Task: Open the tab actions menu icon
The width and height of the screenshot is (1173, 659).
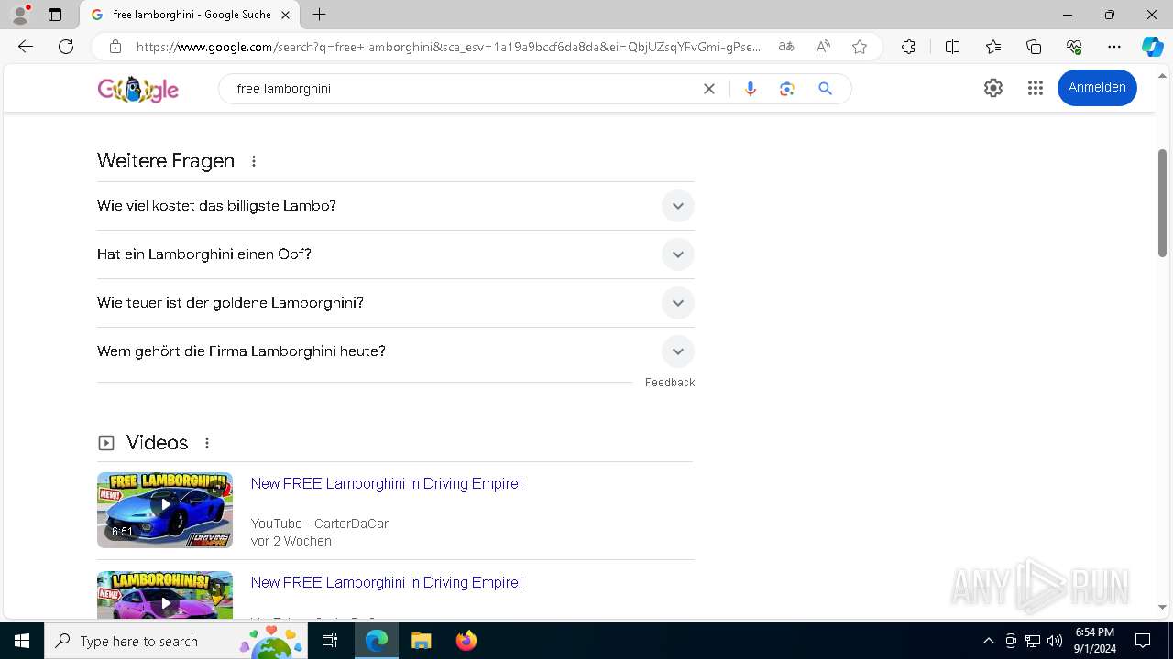Action: click(x=55, y=15)
